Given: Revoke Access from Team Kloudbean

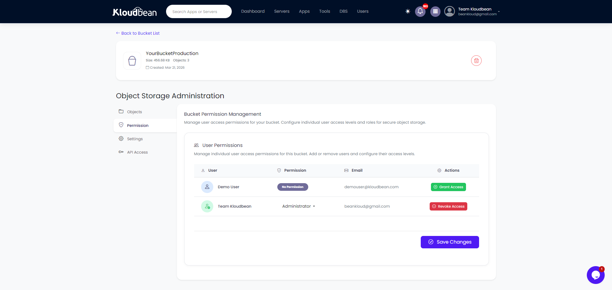Looking at the screenshot, I should point(448,206).
